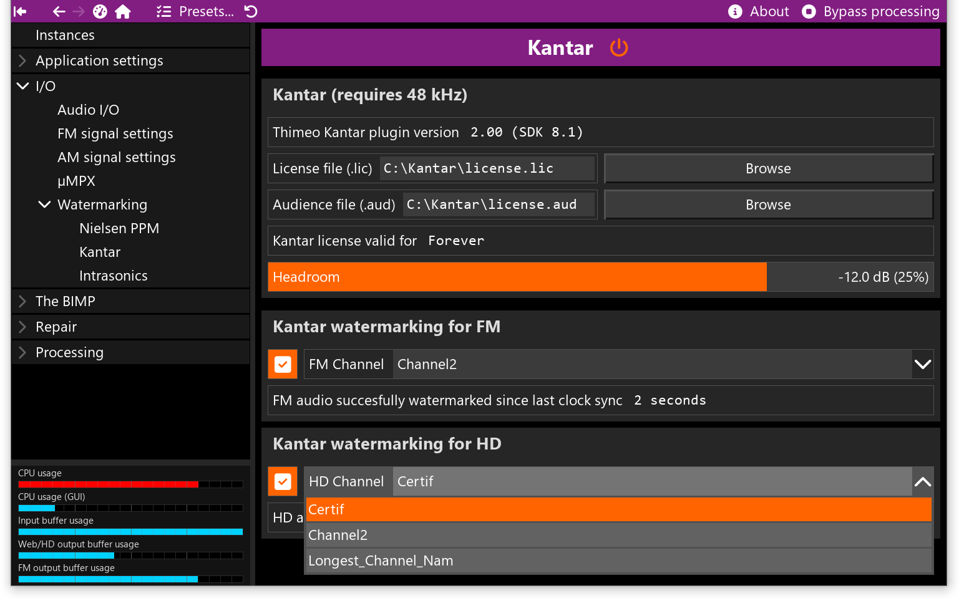Click the Input buffer usage meter
The height and width of the screenshot is (601, 964).
tap(130, 531)
